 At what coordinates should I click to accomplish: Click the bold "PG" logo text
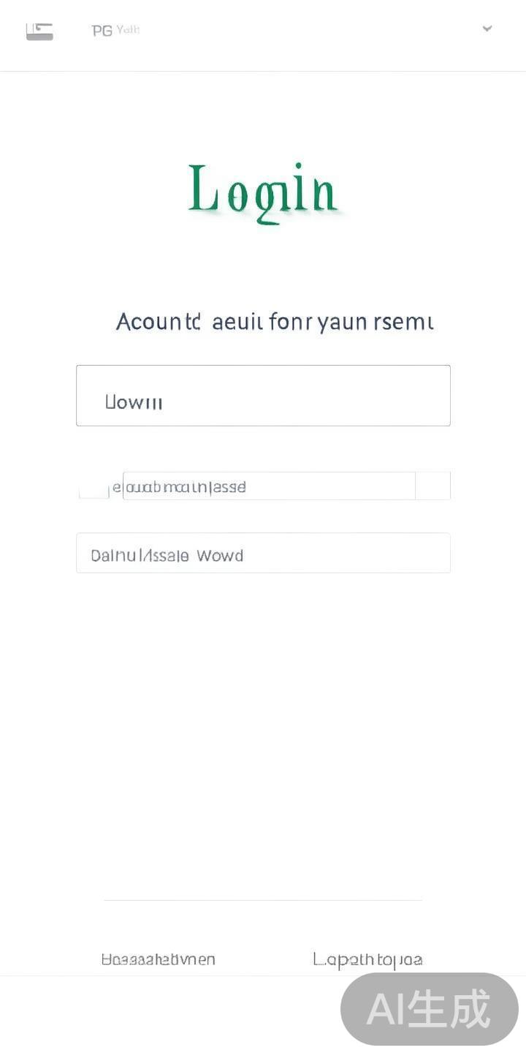(102, 31)
